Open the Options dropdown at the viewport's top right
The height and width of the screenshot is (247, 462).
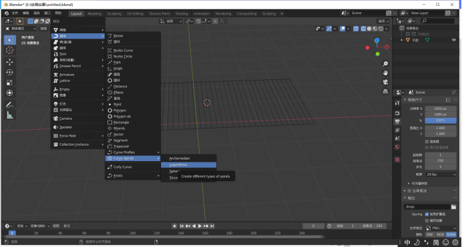point(383,21)
